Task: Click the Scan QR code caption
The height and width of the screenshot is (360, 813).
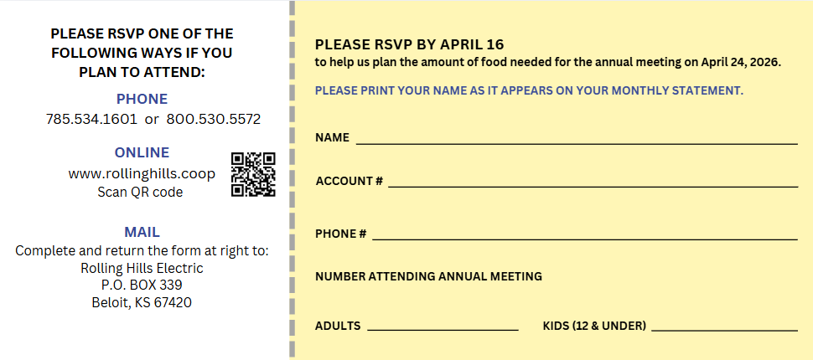Action: point(140,193)
